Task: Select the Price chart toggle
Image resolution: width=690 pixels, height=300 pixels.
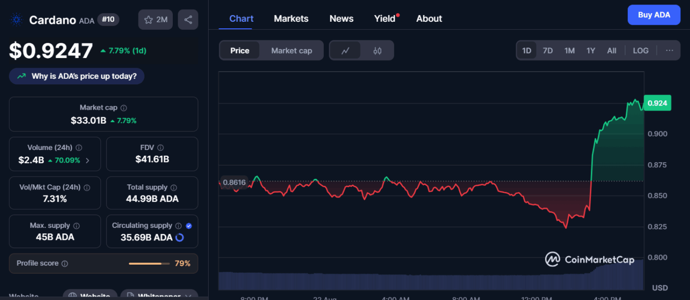Action: click(240, 51)
